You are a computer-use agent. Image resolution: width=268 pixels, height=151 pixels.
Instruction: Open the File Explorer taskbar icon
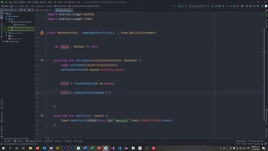(x=31, y=148)
